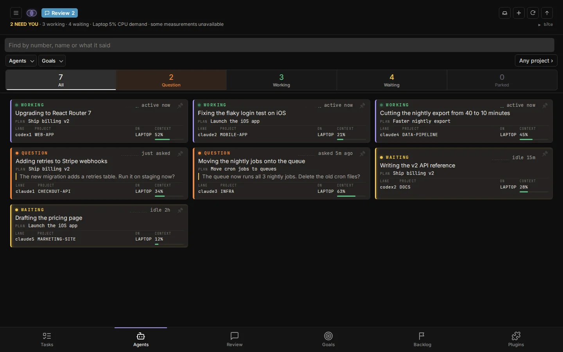
Task: Open the inbox tray icon
Action: coord(505,13)
